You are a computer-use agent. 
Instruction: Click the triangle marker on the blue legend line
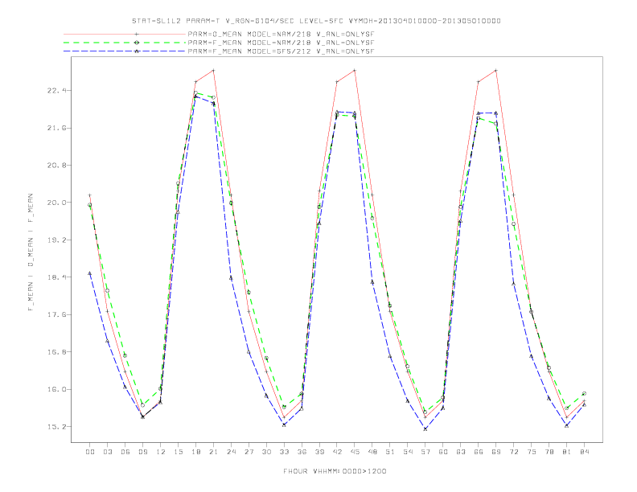[x=137, y=51]
